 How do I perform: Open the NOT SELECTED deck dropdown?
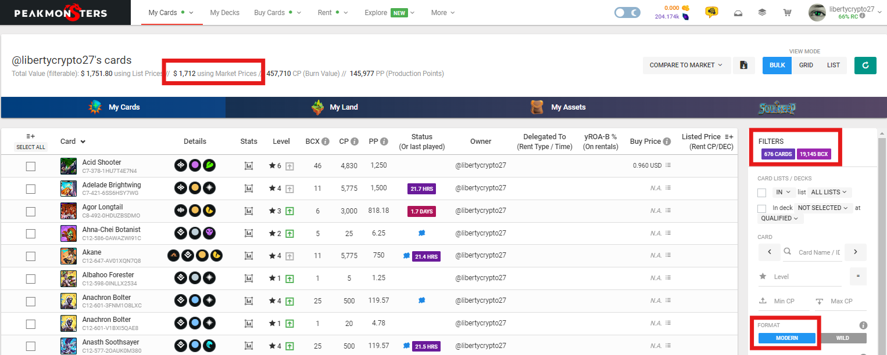[824, 208]
